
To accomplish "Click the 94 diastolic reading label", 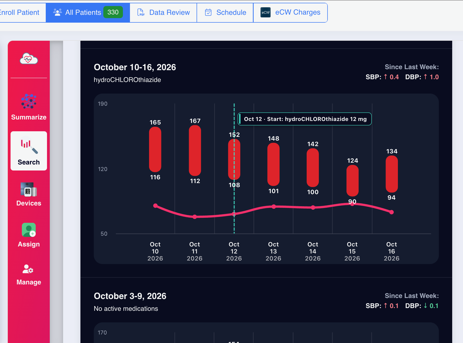I will (392, 198).
